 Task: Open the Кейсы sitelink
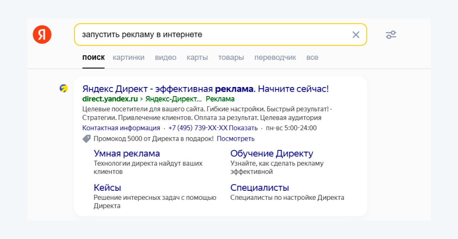click(107, 188)
